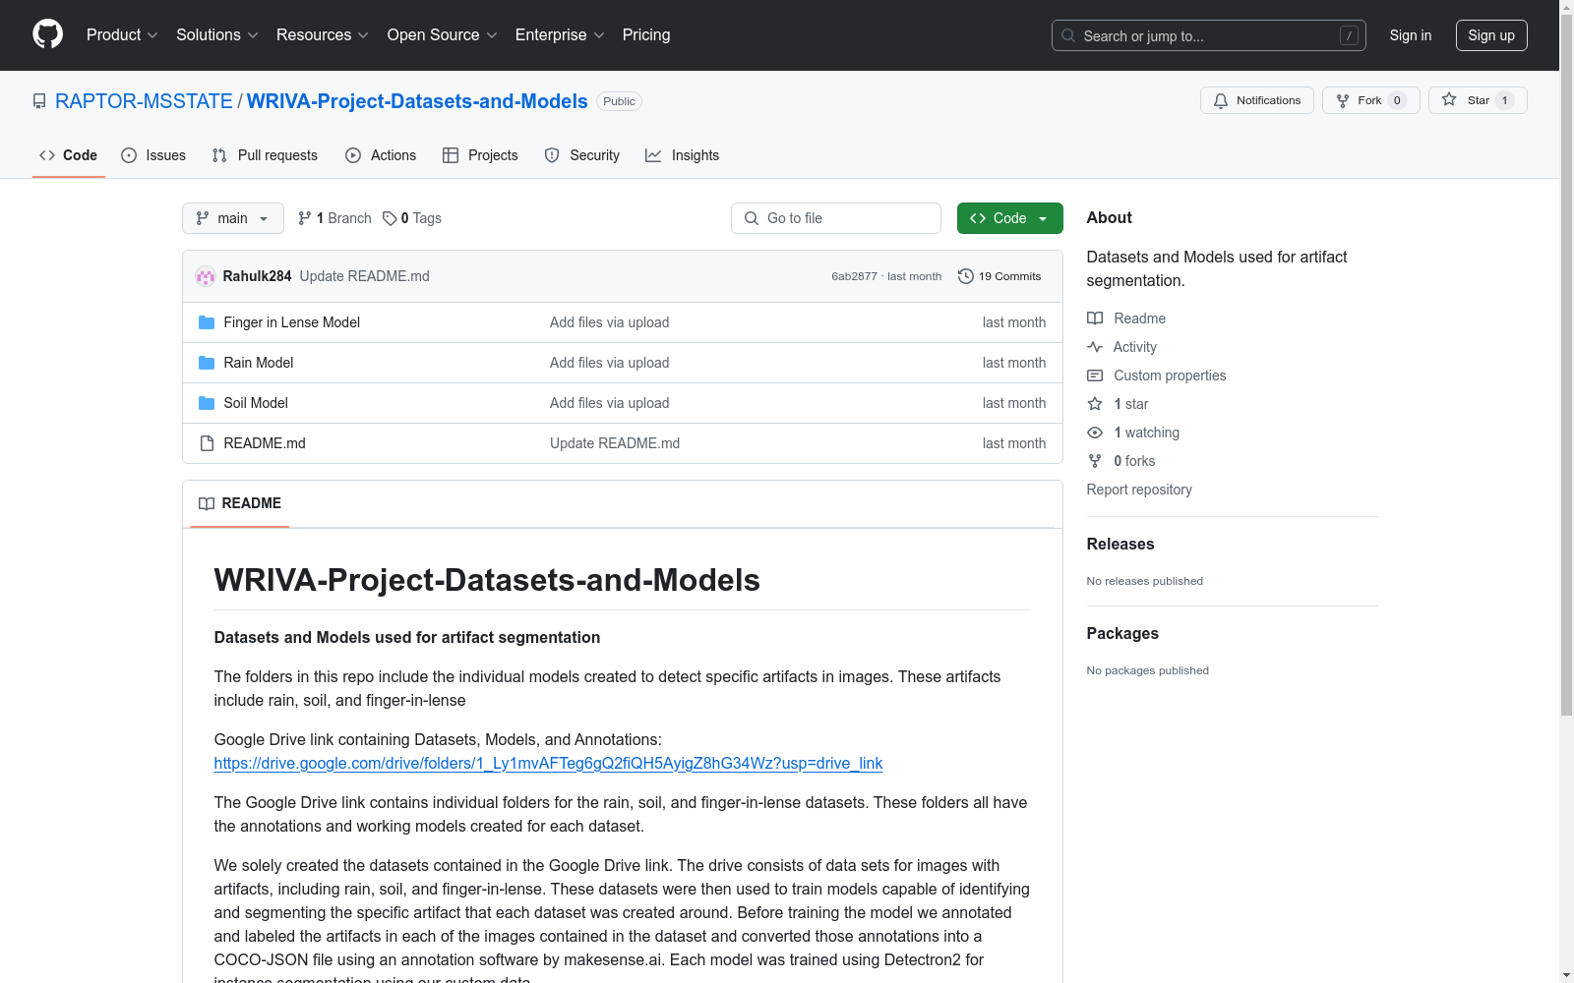Click the '1 Branch' link
Viewport: 1574px width, 983px height.
(334, 218)
